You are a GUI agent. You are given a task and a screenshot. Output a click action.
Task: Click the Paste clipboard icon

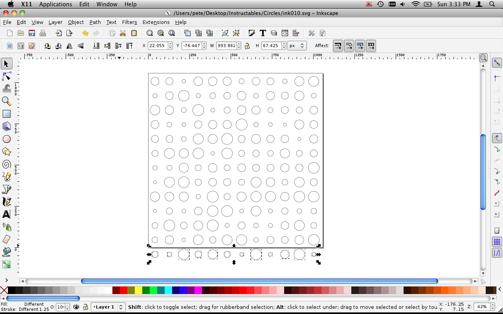[134, 33]
